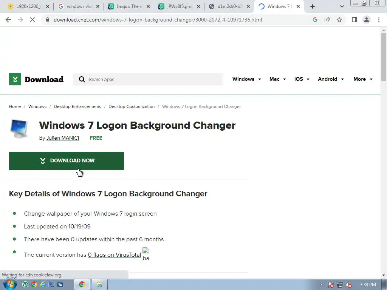Click the site lock icon
This screenshot has width=387, height=290.
tap(48, 20)
